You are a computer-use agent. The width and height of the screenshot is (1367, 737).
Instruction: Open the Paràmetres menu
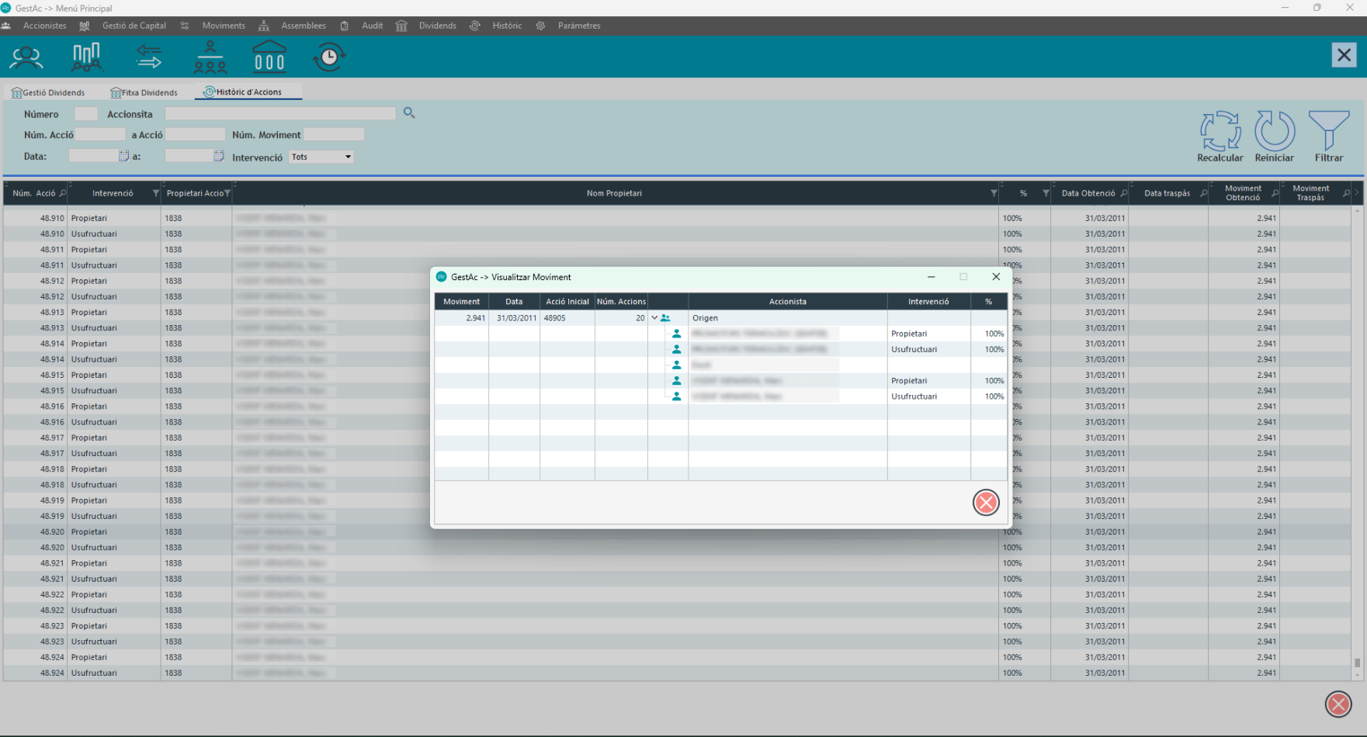[x=578, y=26]
